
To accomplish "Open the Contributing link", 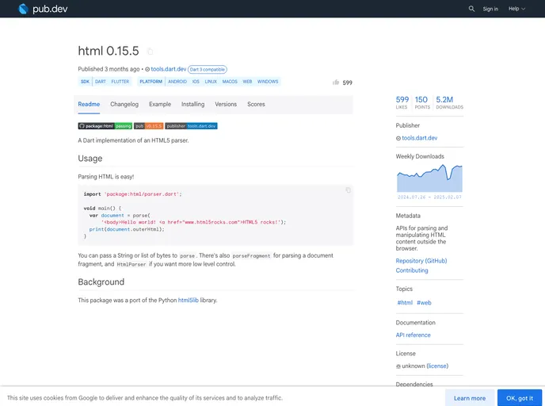I will (412, 270).
